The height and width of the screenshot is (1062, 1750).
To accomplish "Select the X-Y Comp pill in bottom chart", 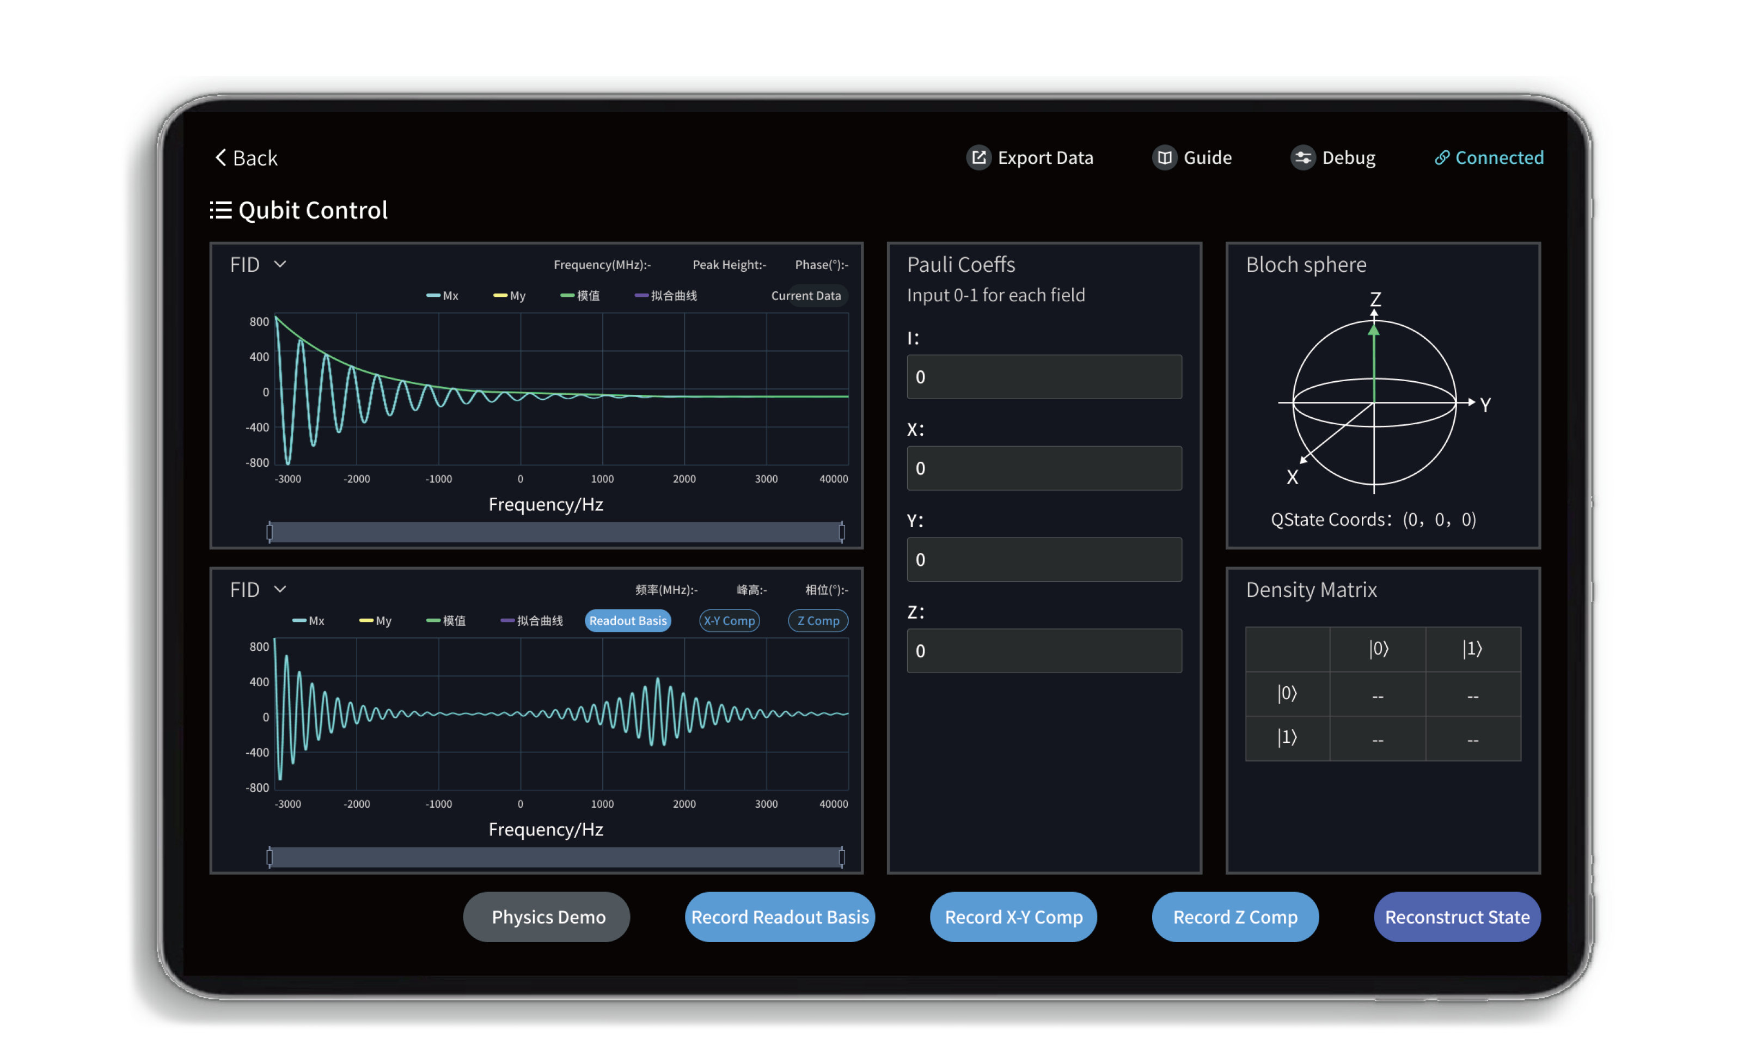I will tap(730, 621).
